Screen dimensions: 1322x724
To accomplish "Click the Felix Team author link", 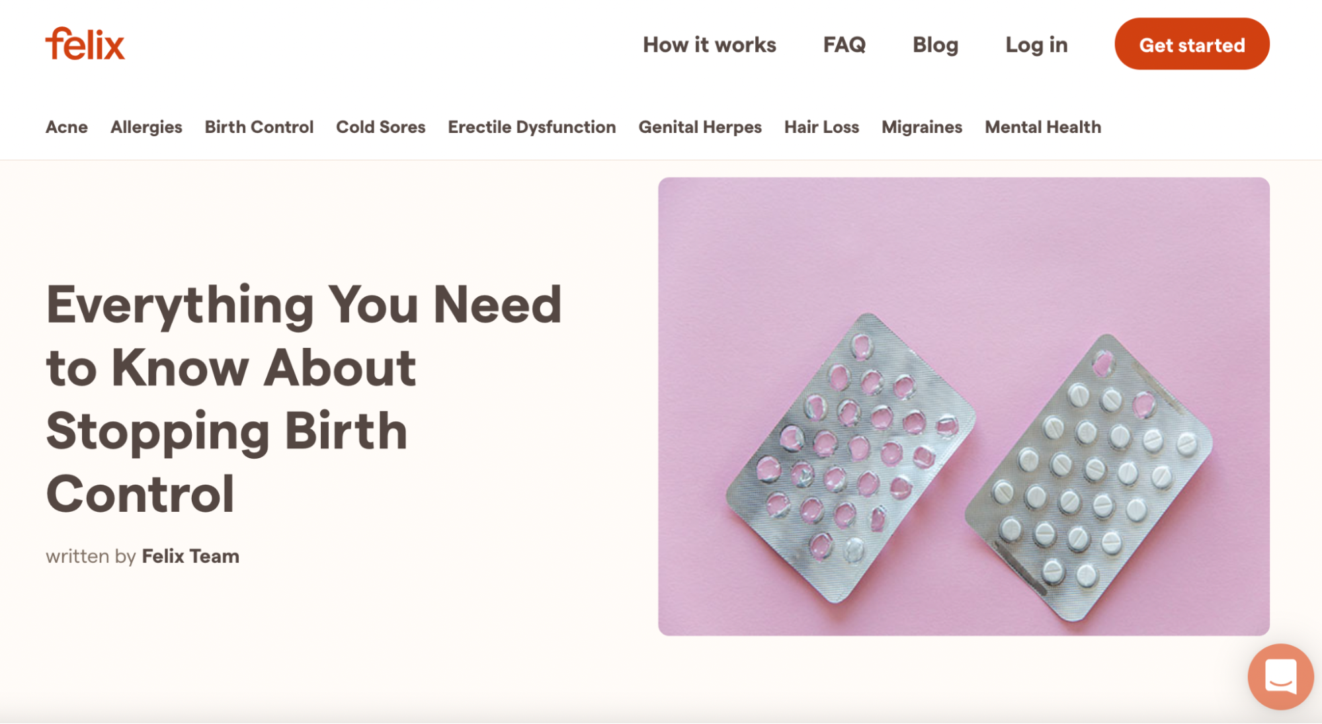I will point(190,556).
